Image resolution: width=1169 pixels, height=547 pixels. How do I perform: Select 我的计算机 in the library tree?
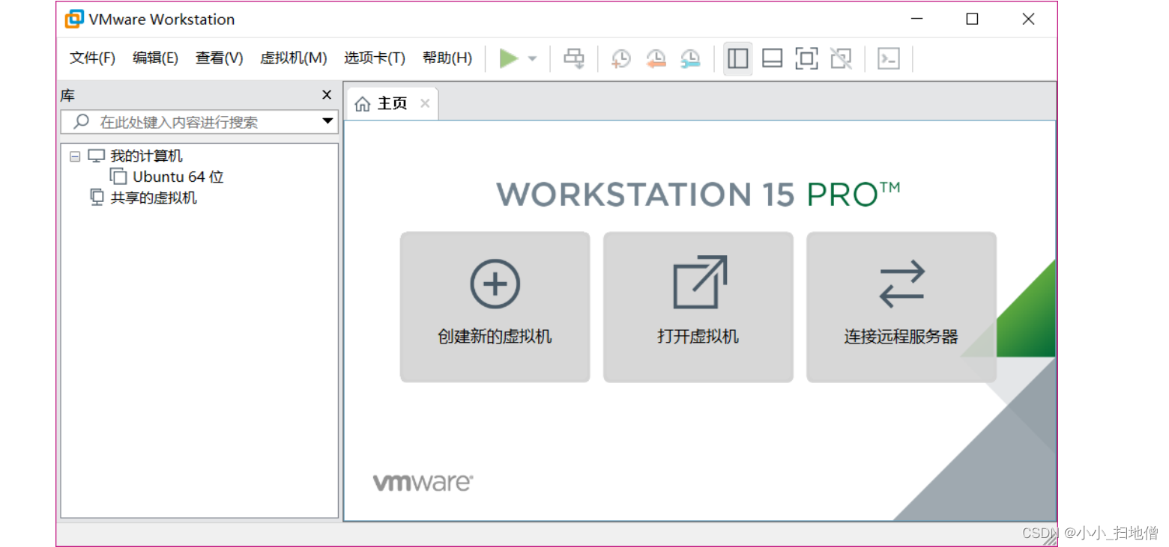pyautogui.click(x=146, y=156)
